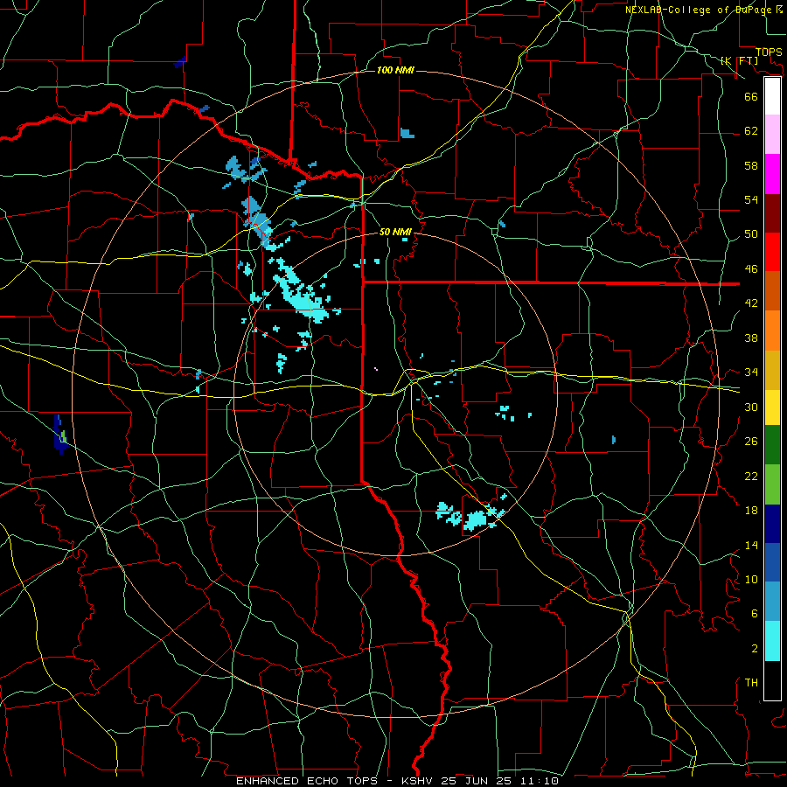The height and width of the screenshot is (787, 787).
Task: Select the dark orange legend swatch
Action: [772, 290]
